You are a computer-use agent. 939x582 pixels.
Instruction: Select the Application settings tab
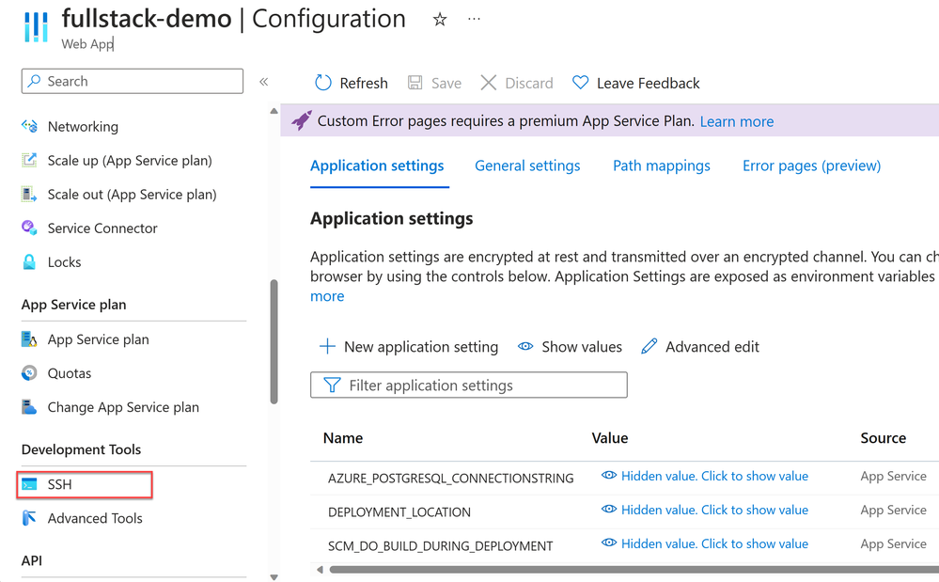(377, 165)
